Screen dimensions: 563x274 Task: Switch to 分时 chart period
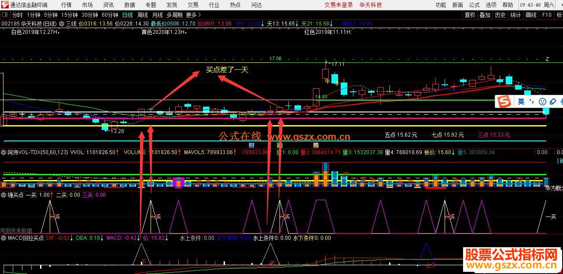click(x=17, y=15)
